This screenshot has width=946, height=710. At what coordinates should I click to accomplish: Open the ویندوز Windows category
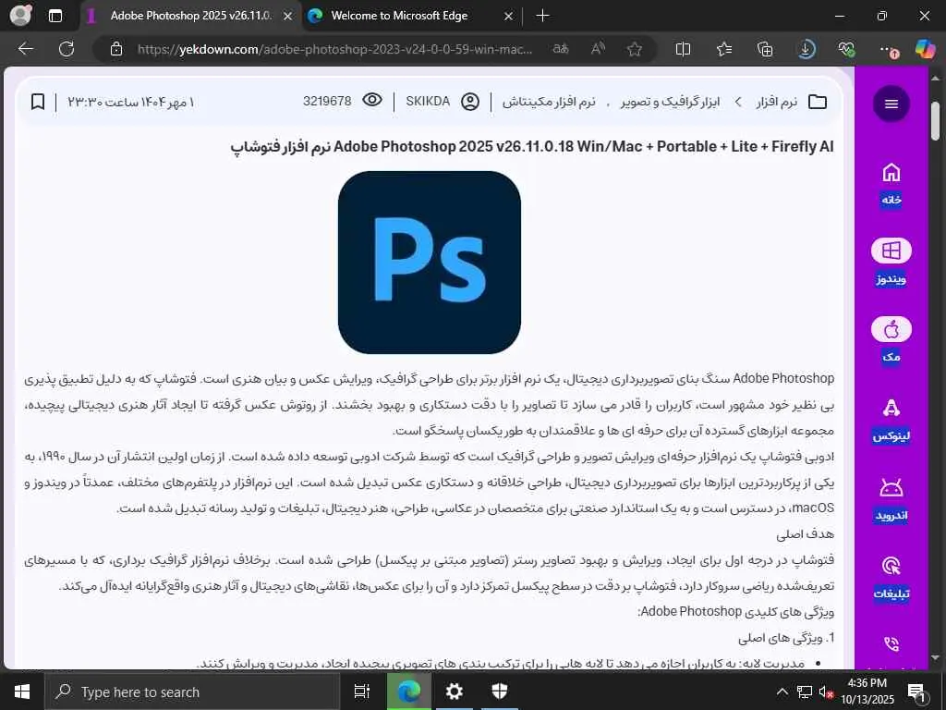click(891, 263)
